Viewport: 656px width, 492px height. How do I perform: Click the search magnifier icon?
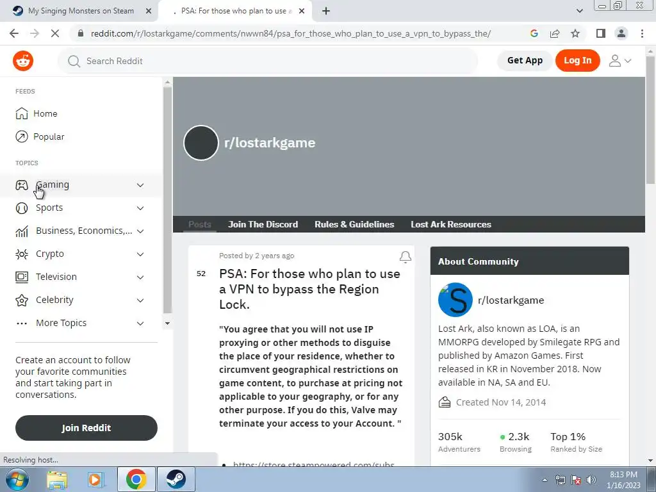tap(74, 61)
